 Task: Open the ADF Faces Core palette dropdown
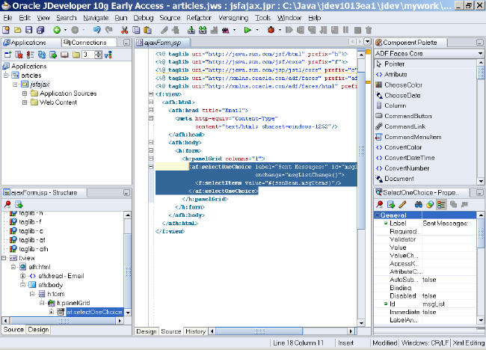481,54
